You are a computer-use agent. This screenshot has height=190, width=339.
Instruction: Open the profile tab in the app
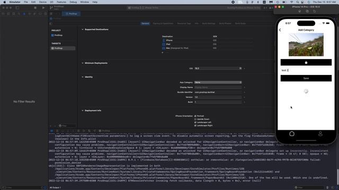click(x=320, y=134)
